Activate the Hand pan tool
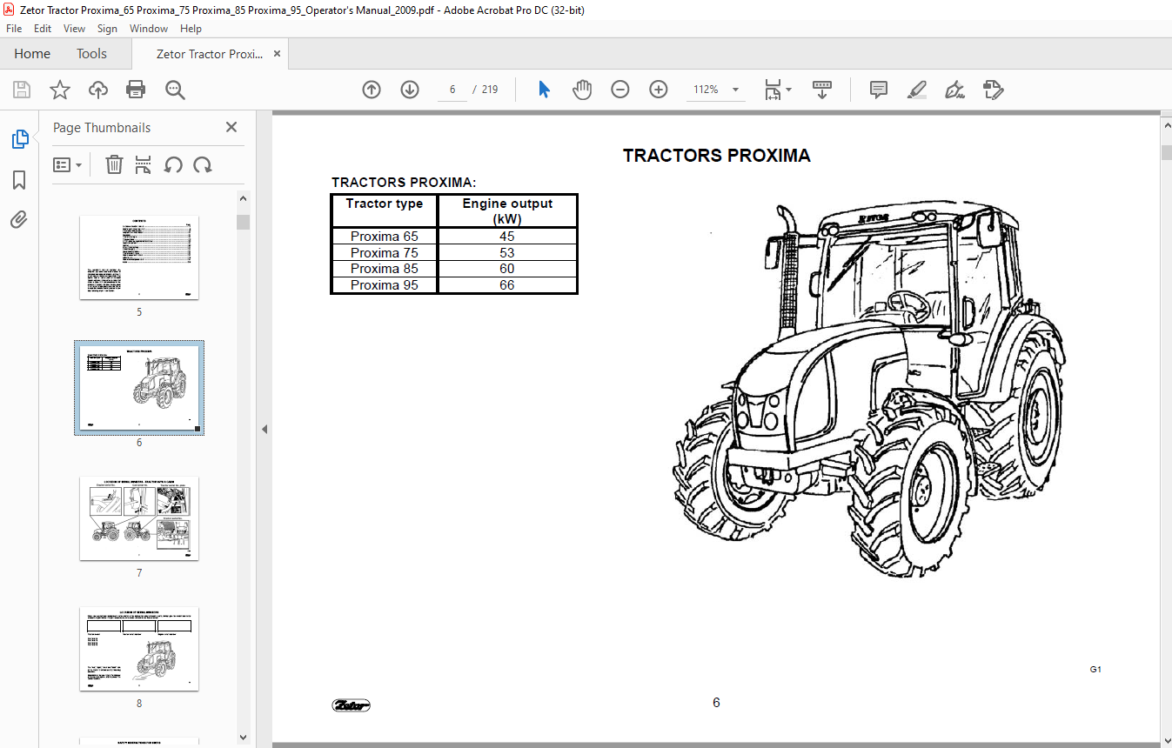Screen dimensions: 1172x748 (x=582, y=90)
